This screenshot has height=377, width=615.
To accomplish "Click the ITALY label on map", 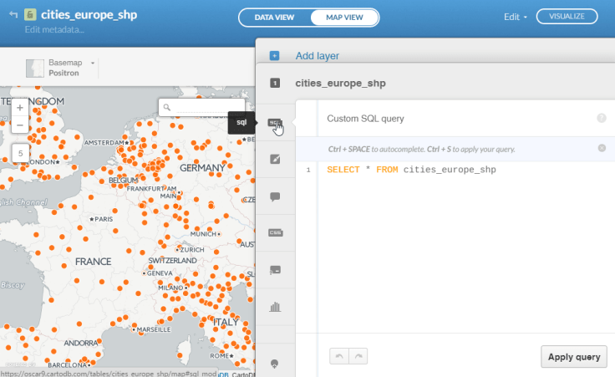I will pos(226,322).
